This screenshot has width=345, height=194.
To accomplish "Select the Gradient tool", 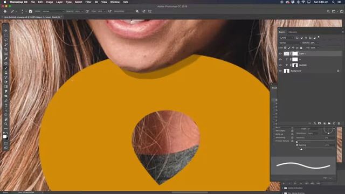I will [6, 86].
